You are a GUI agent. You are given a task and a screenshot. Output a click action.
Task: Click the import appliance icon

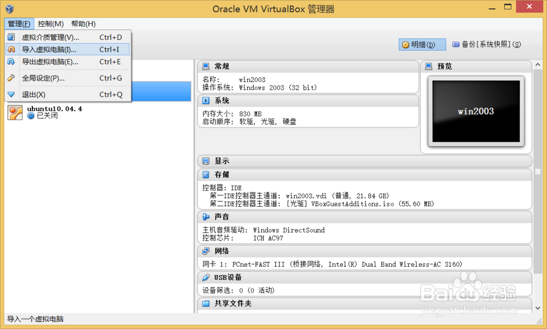[11, 49]
